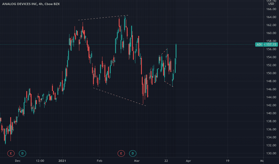Select the short falling dashed line near 148
Image resolution: width=279 pixels, height=164 pixels.
(169, 84)
